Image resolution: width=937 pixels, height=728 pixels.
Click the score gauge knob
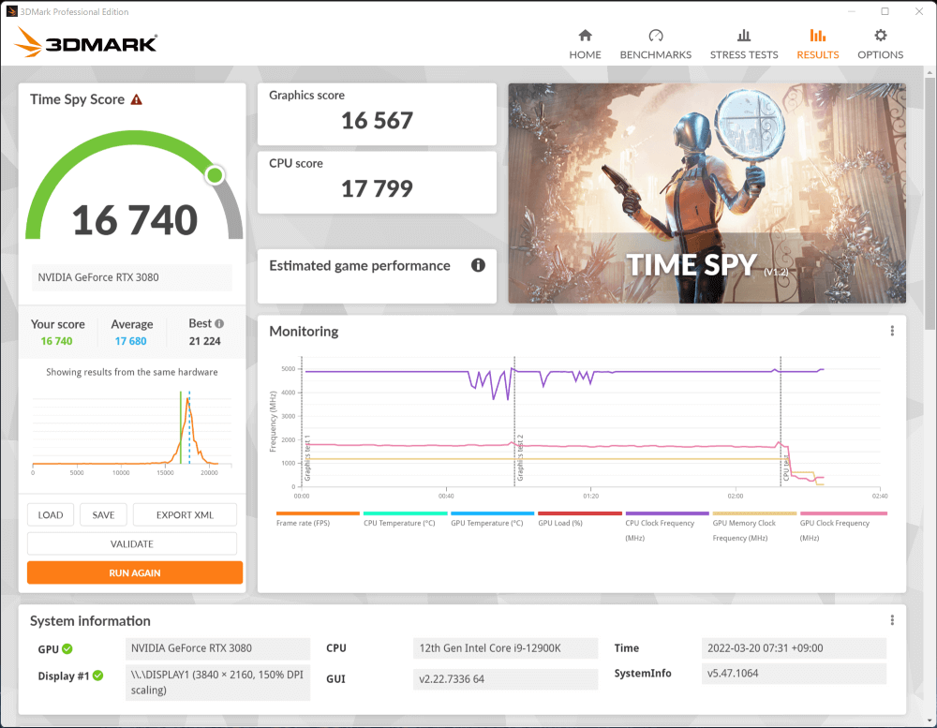tap(215, 175)
